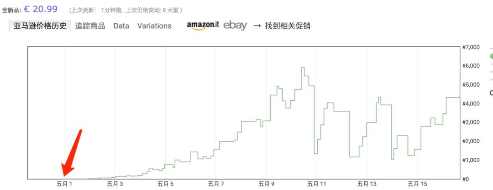Click the 五月 11 axis label
493x190 pixels.
pos(318,184)
